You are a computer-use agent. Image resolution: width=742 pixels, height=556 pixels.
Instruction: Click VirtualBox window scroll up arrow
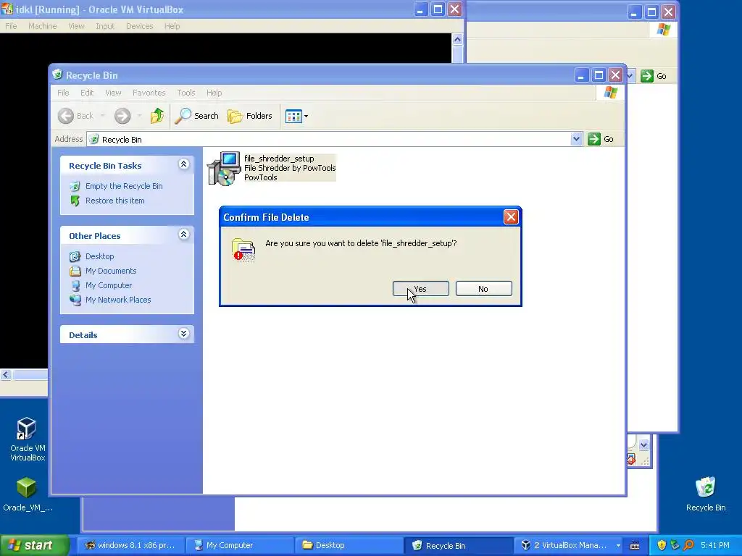click(x=457, y=40)
